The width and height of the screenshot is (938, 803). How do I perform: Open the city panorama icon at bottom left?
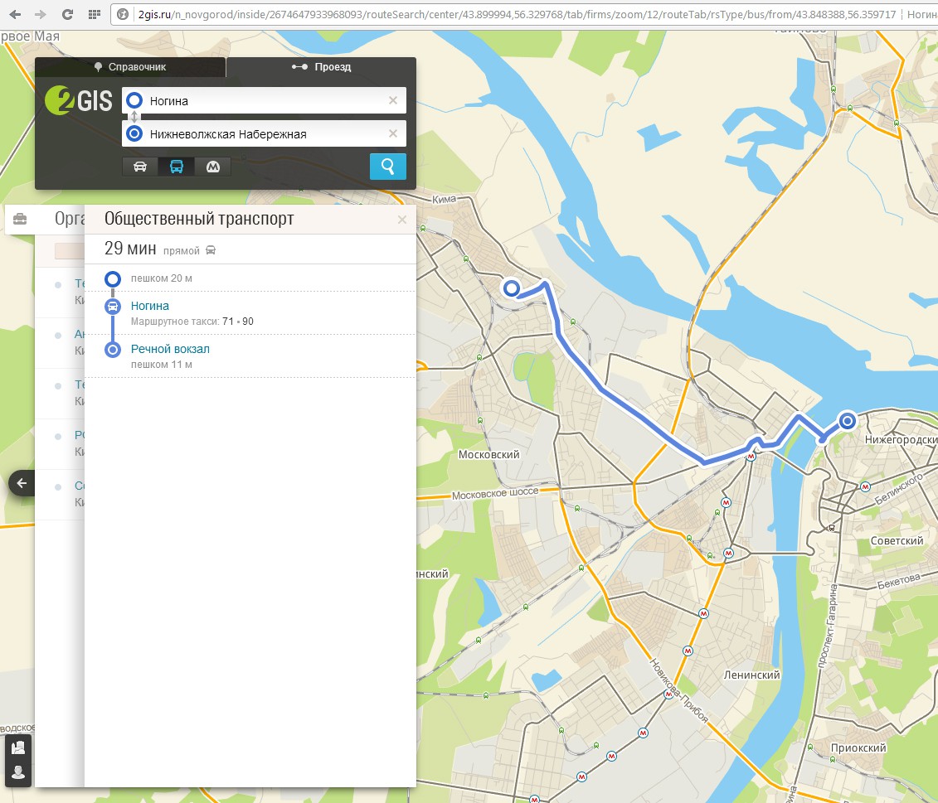pos(18,747)
